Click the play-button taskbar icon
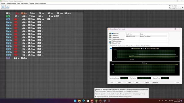 [x=109, y=101]
